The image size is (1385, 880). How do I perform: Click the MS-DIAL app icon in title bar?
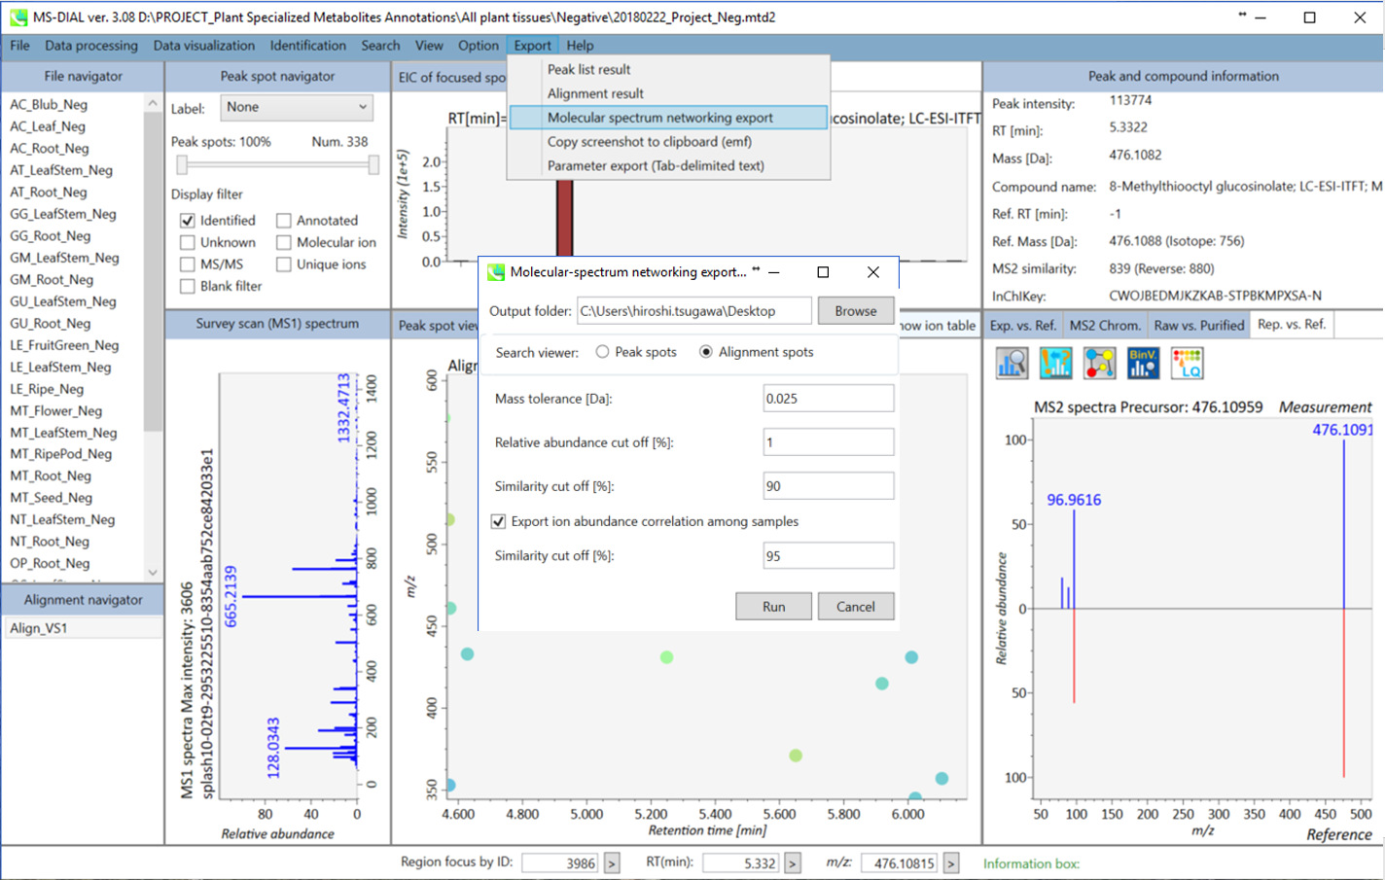(18, 18)
